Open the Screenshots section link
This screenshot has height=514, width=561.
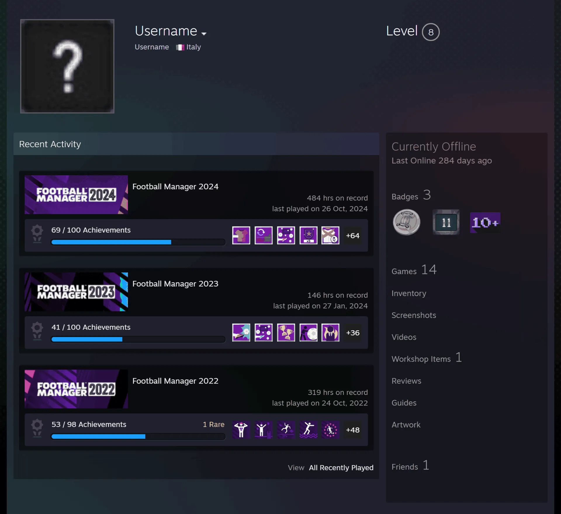point(414,315)
